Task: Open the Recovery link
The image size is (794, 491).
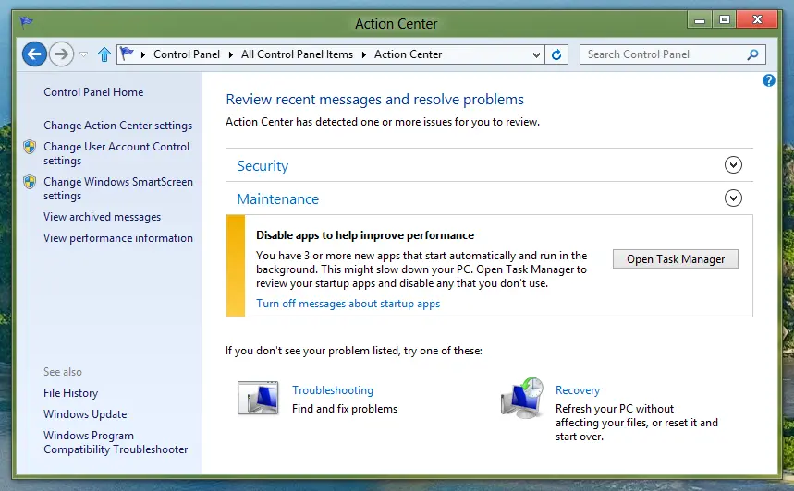Action: click(x=578, y=390)
